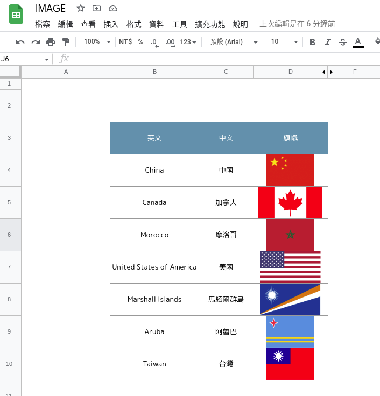Select the China cell
Screen dimensions: 380x396
click(154, 170)
